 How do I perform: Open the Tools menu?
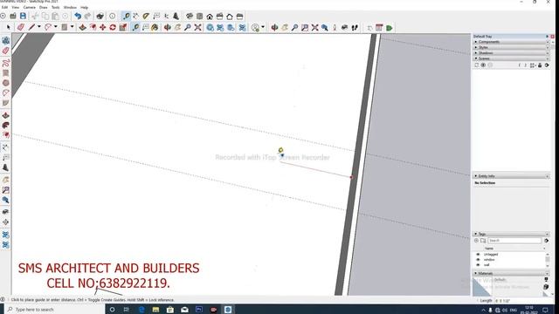[x=56, y=7]
